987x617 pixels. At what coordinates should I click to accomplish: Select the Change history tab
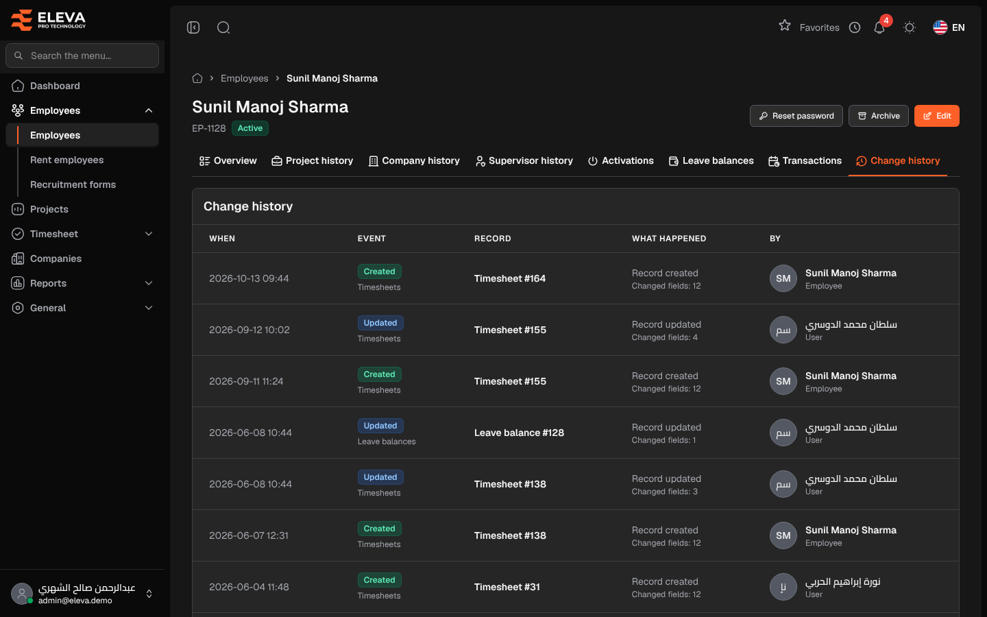coord(898,160)
